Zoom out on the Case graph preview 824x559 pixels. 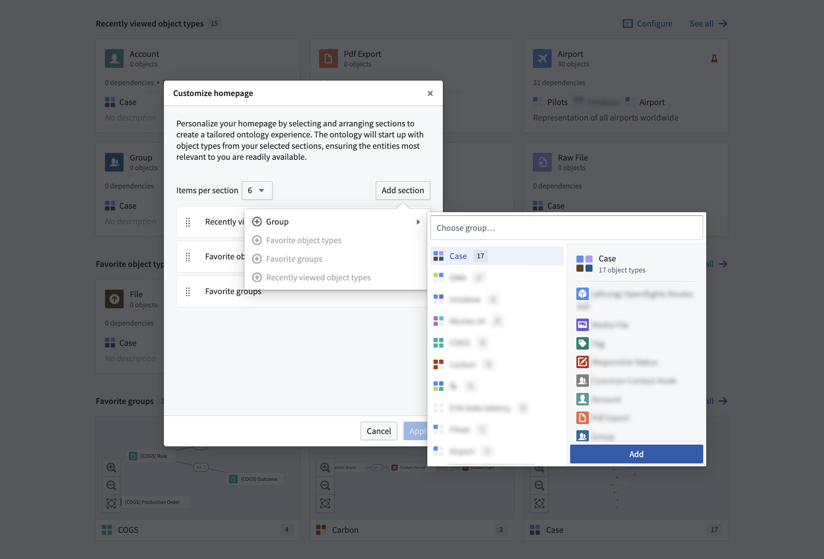pos(539,485)
